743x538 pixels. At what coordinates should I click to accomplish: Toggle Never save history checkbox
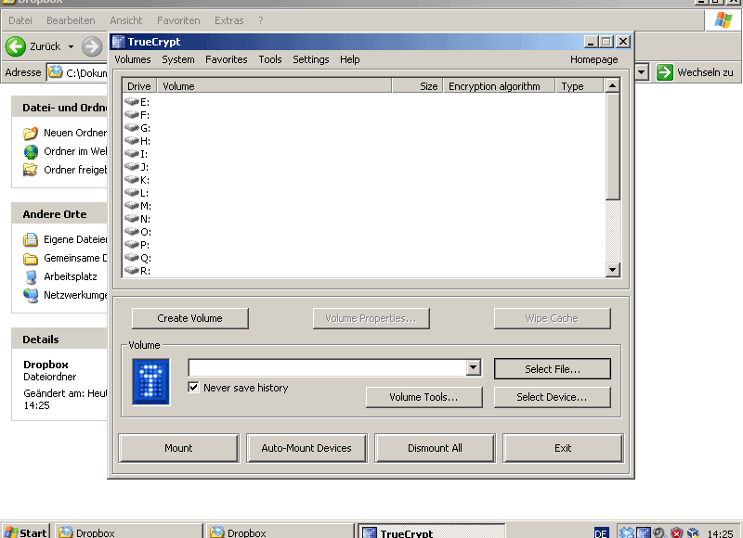(193, 388)
